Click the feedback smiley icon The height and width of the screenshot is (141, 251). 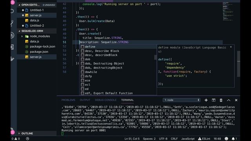coord(226,139)
